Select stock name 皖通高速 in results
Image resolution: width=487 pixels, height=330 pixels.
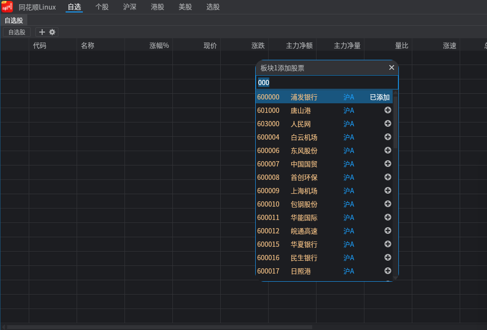(304, 231)
